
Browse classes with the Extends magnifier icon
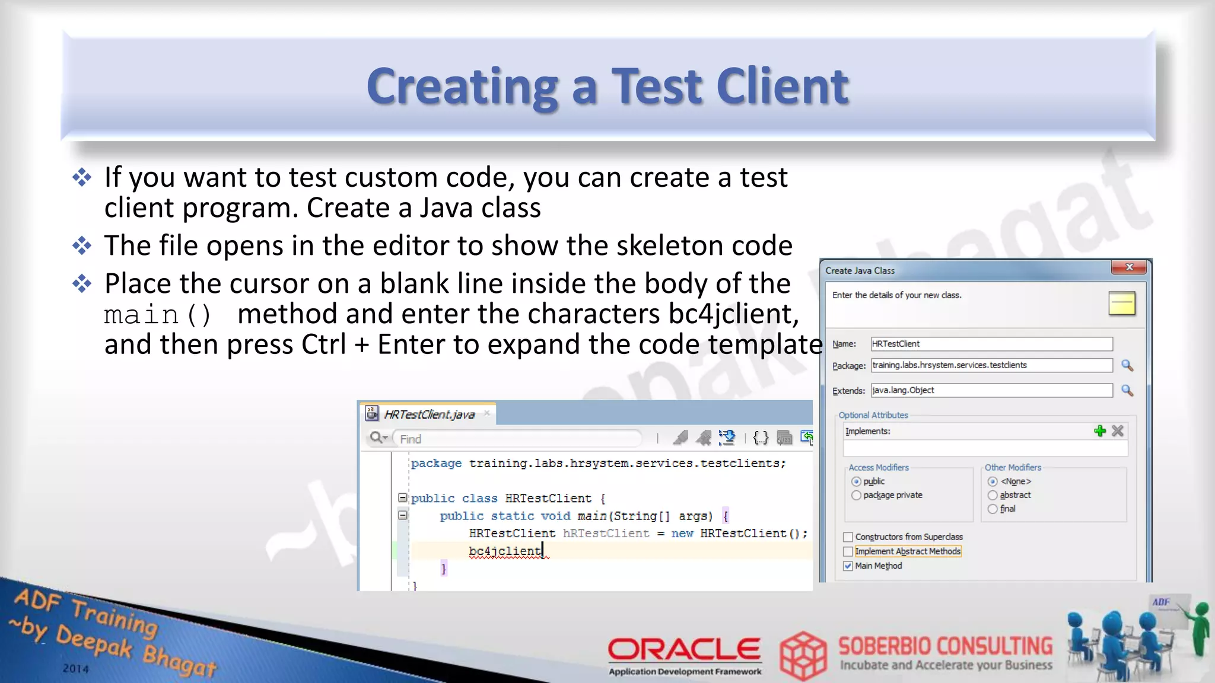click(x=1127, y=391)
